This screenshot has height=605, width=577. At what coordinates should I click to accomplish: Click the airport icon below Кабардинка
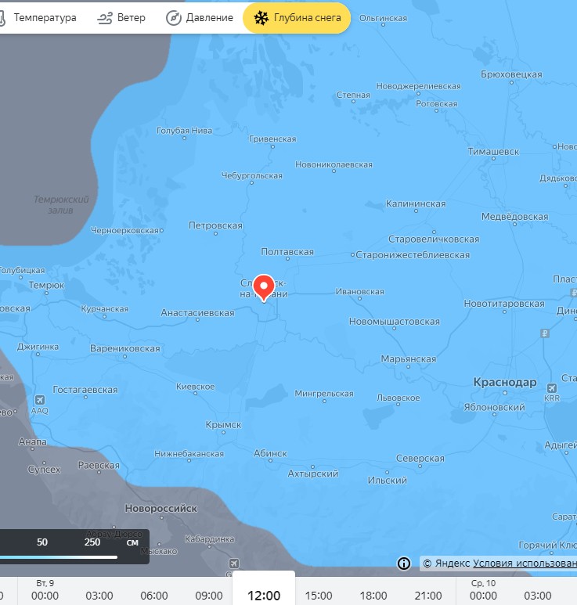[x=233, y=564]
